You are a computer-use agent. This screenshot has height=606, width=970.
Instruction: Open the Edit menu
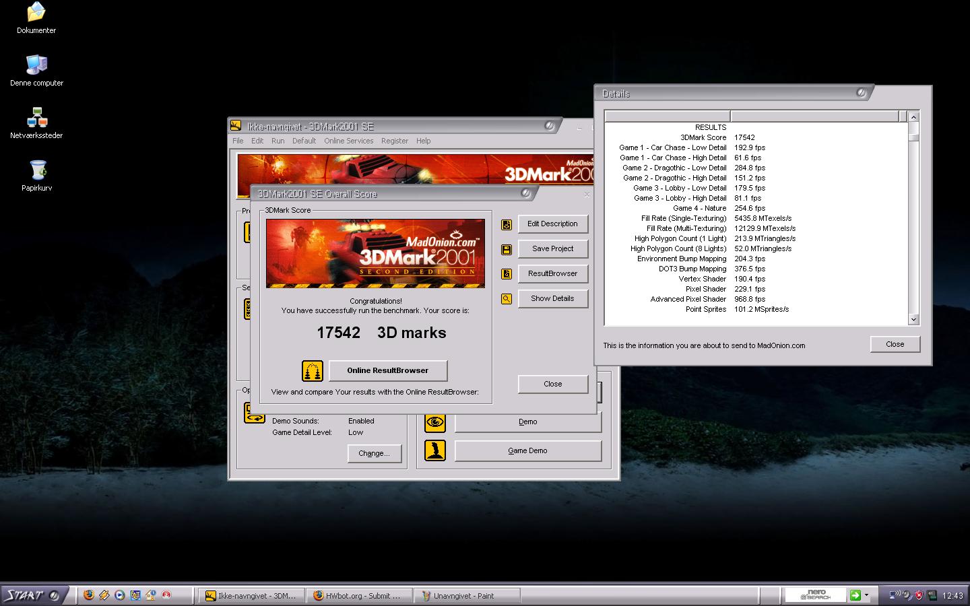[x=257, y=141]
